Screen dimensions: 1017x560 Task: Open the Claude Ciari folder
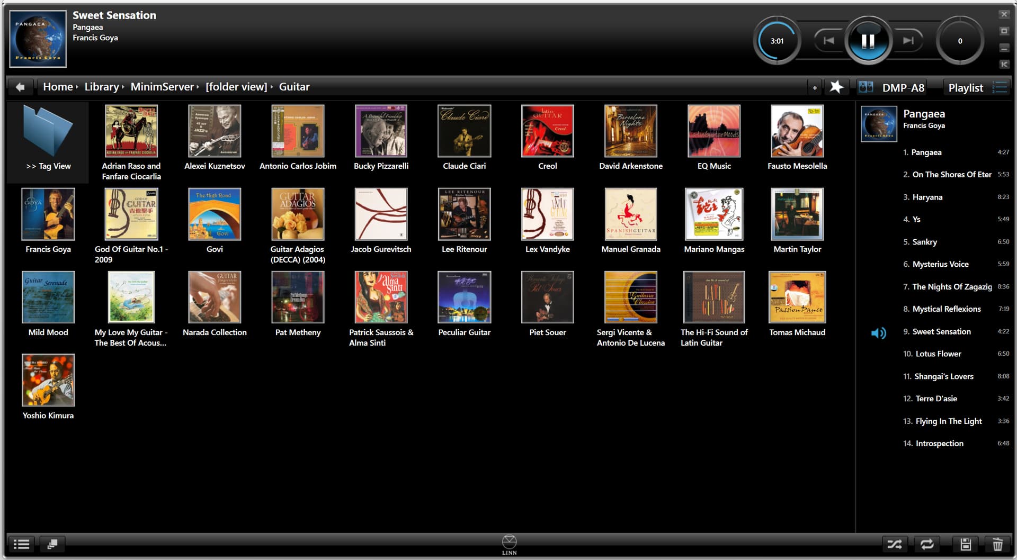[464, 138]
